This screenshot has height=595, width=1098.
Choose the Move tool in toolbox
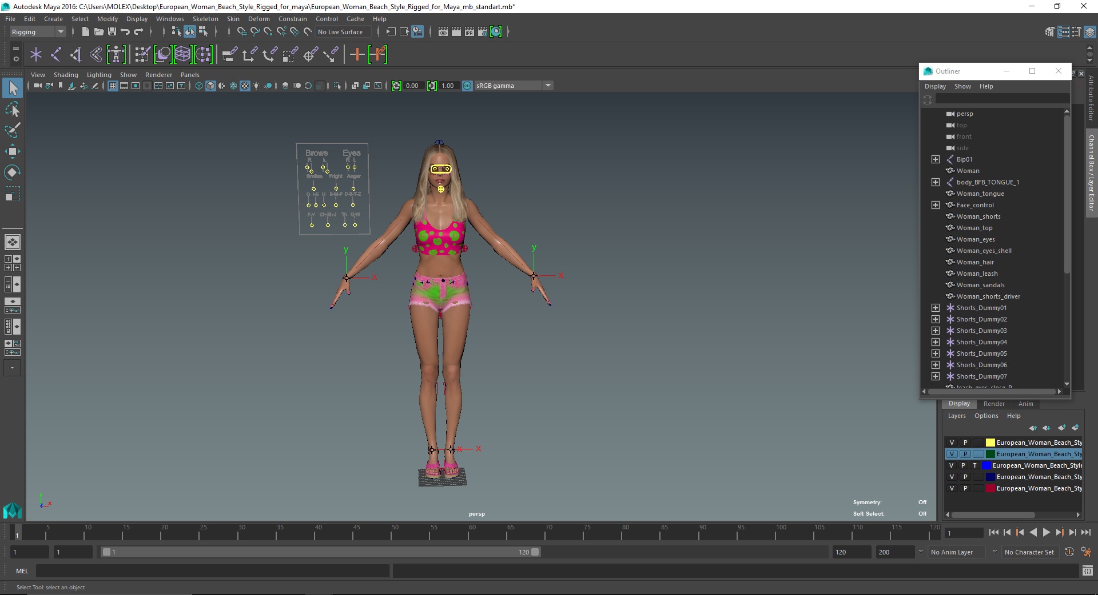13,151
